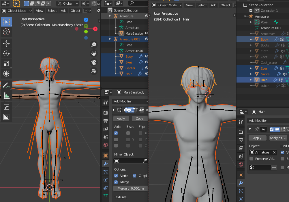
Task: Select the Body object in the outliner
Action: 129,56
